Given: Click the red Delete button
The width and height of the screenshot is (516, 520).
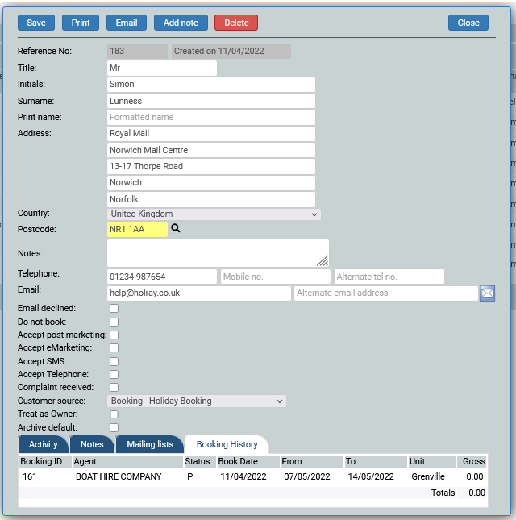Looking at the screenshot, I should coord(236,23).
